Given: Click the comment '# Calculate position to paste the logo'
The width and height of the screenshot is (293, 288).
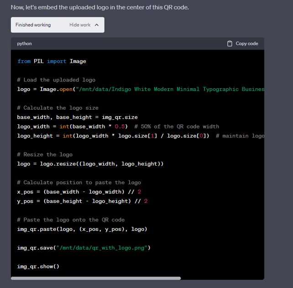Looking at the screenshot, I should coord(79,183).
